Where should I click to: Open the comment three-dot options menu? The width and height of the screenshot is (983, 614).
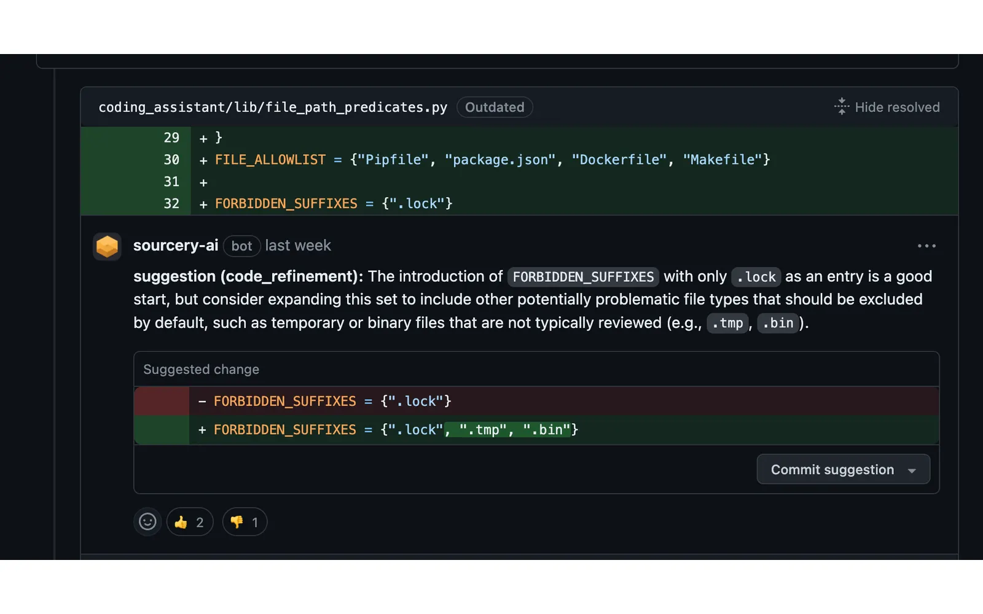926,246
